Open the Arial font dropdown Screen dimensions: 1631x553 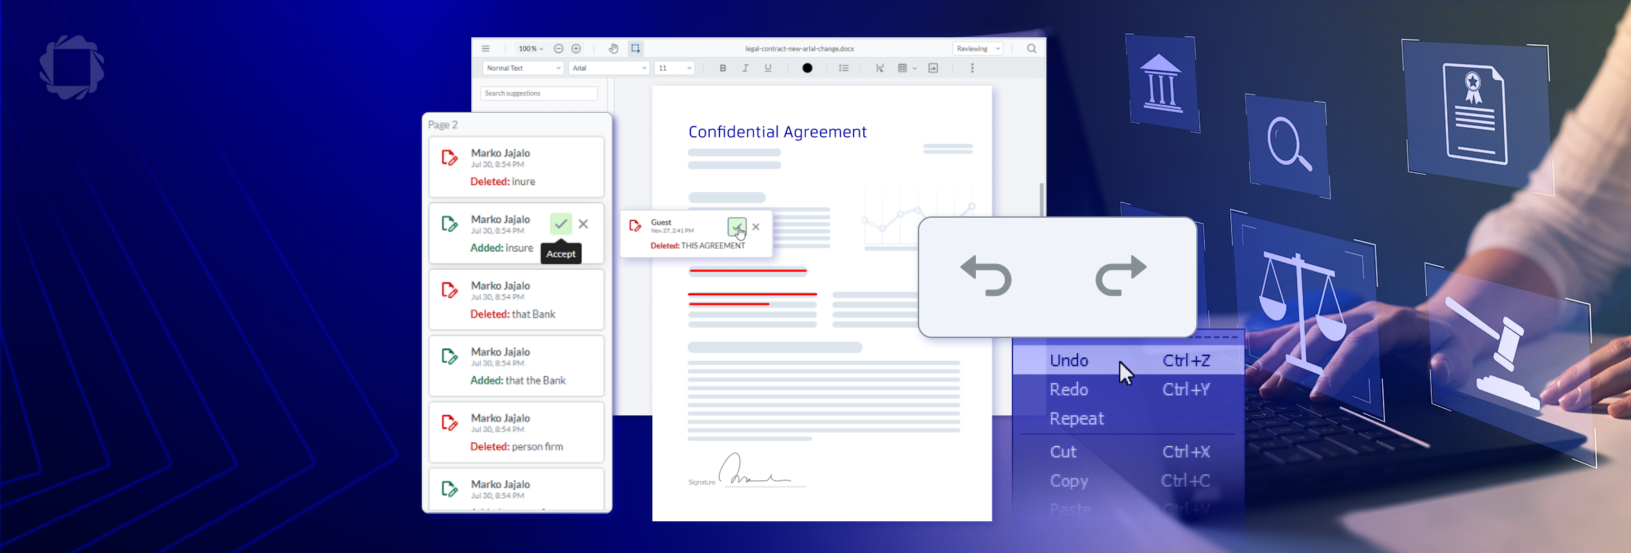[x=610, y=68]
